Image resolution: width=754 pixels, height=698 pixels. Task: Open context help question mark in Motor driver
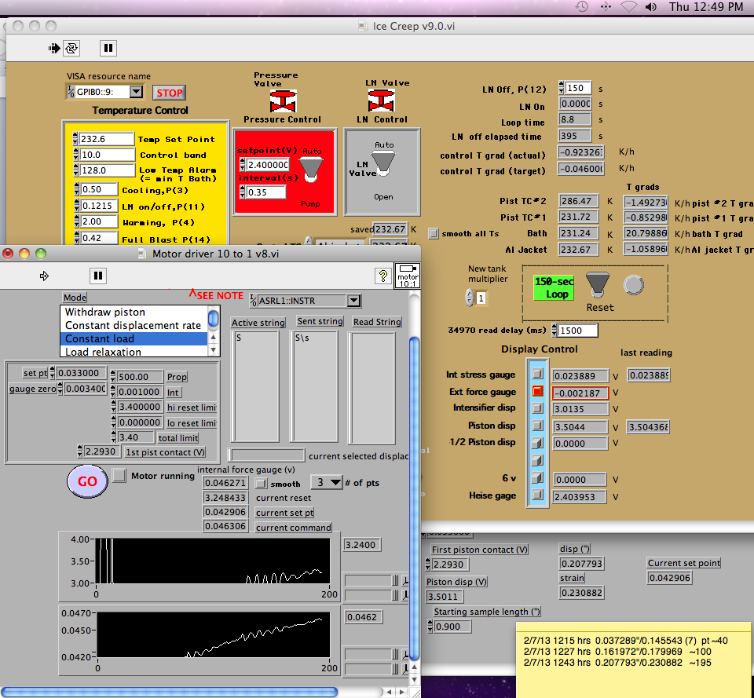point(382,276)
